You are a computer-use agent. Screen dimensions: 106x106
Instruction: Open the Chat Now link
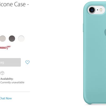pyautogui.click(x=6, y=98)
